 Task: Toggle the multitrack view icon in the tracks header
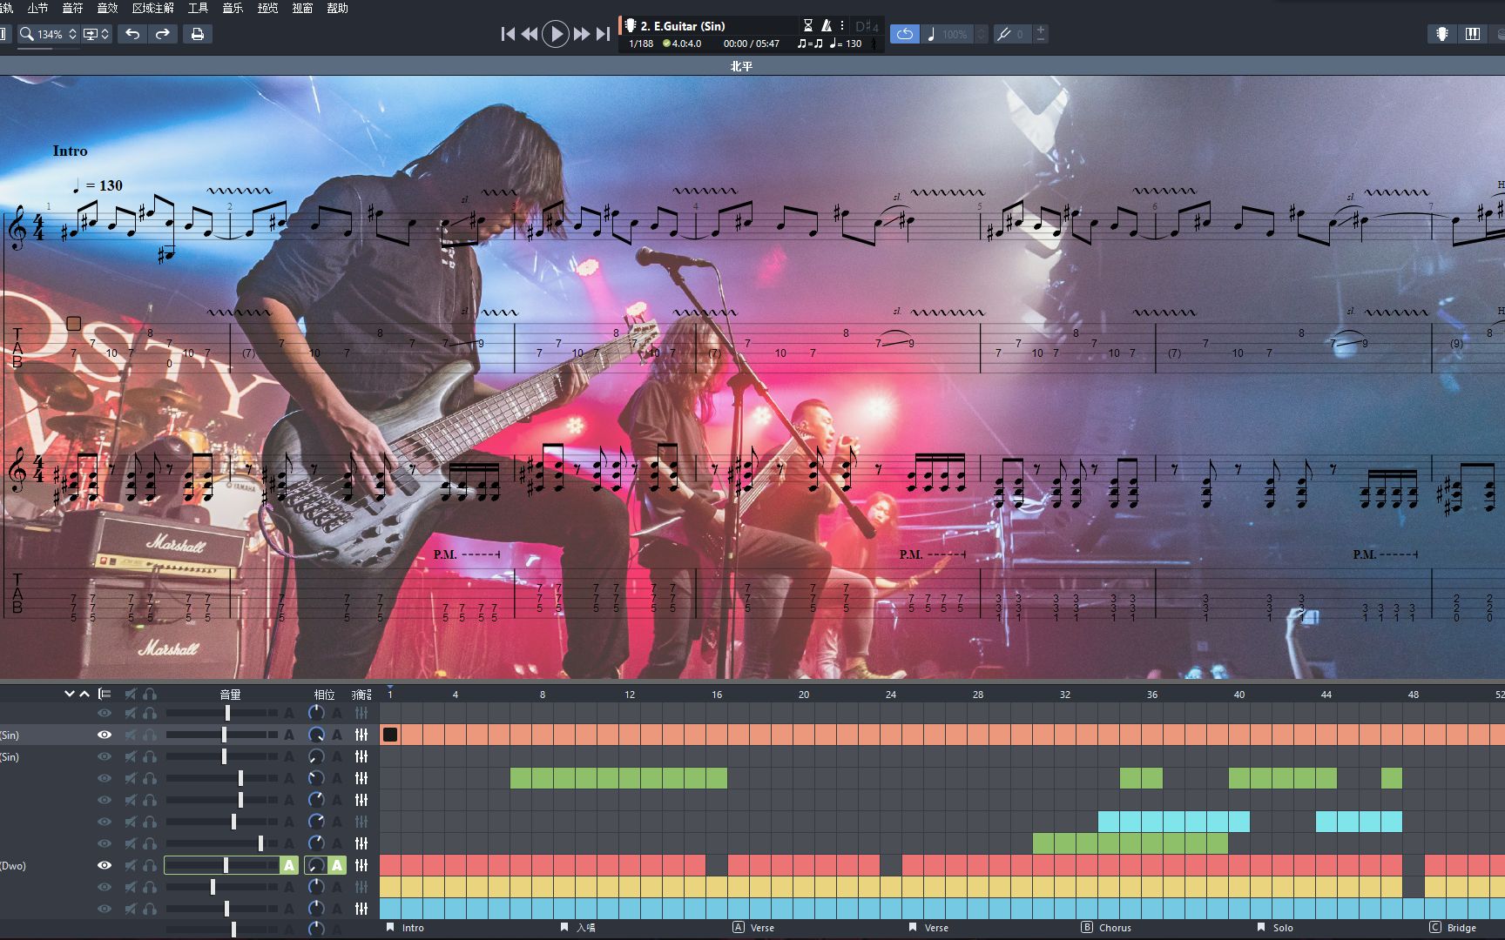coord(105,694)
